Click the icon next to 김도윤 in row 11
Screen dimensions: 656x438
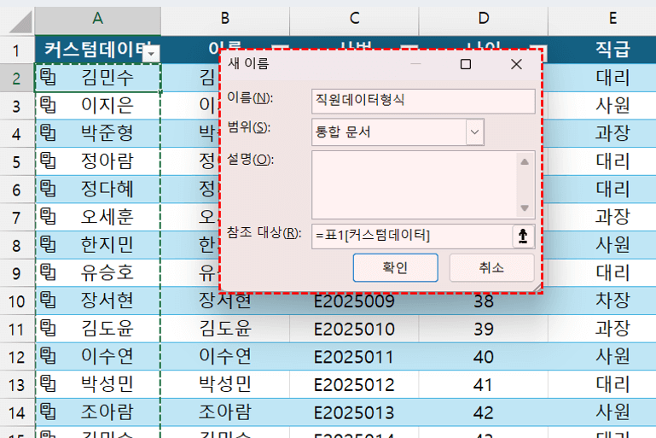tap(48, 329)
